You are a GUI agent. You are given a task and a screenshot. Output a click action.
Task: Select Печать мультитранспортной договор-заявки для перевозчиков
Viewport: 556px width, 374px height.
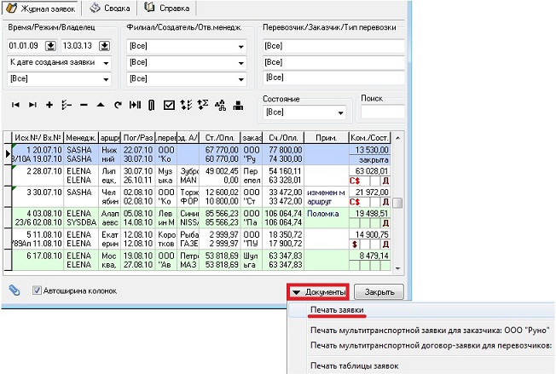click(x=431, y=345)
